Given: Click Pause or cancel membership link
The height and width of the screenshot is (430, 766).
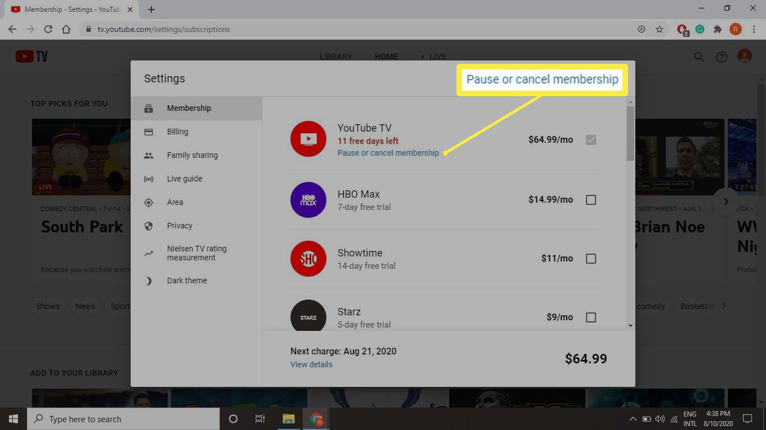Looking at the screenshot, I should 388,153.
